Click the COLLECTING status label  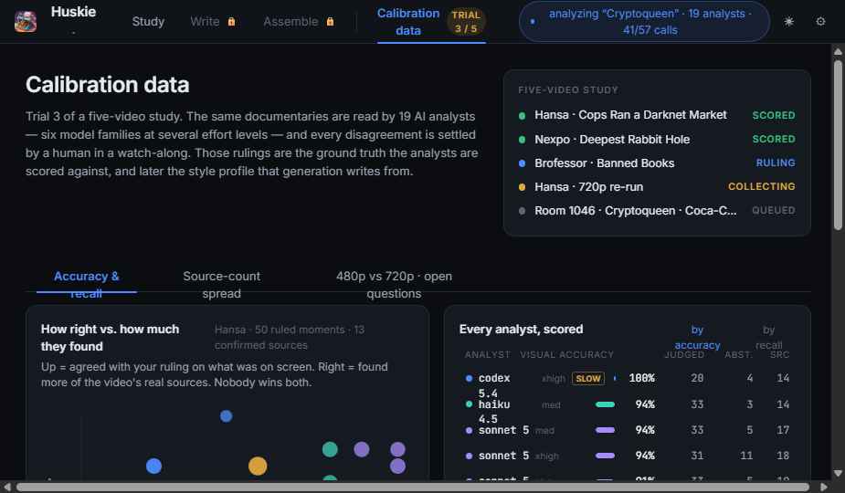[761, 186]
